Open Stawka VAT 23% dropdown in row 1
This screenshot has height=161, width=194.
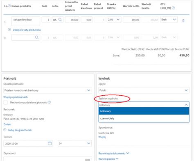click(114, 20)
